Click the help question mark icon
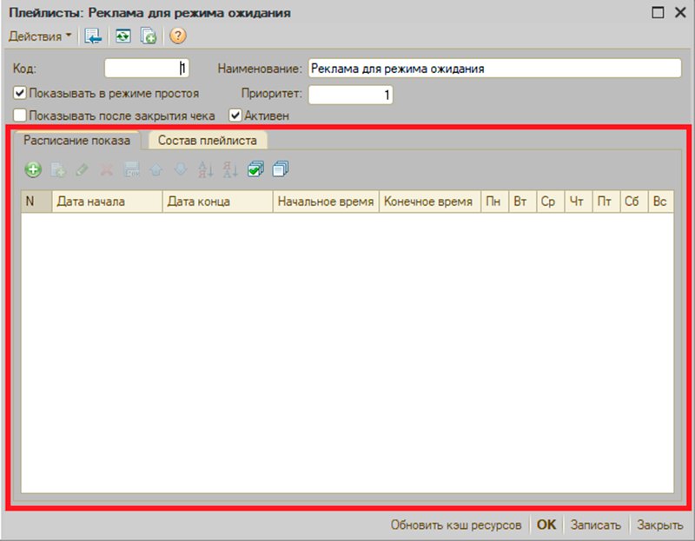The width and height of the screenshot is (695, 541). click(178, 36)
